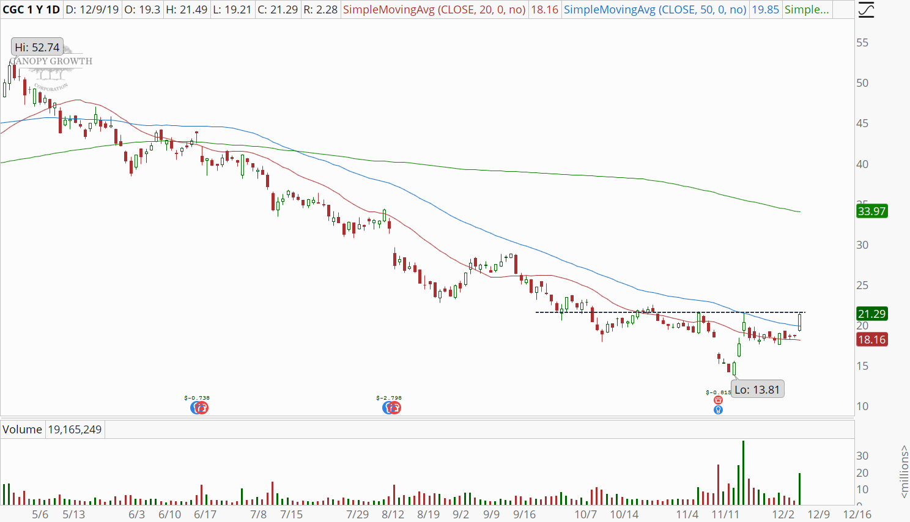Click the D: 12/9/19 date readout
The image size is (910, 522).
click(x=92, y=10)
